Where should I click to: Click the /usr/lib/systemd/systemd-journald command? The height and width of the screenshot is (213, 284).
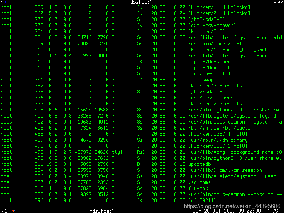coord(235,38)
